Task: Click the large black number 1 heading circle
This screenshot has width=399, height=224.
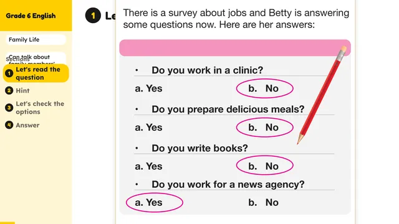Action: tap(93, 16)
